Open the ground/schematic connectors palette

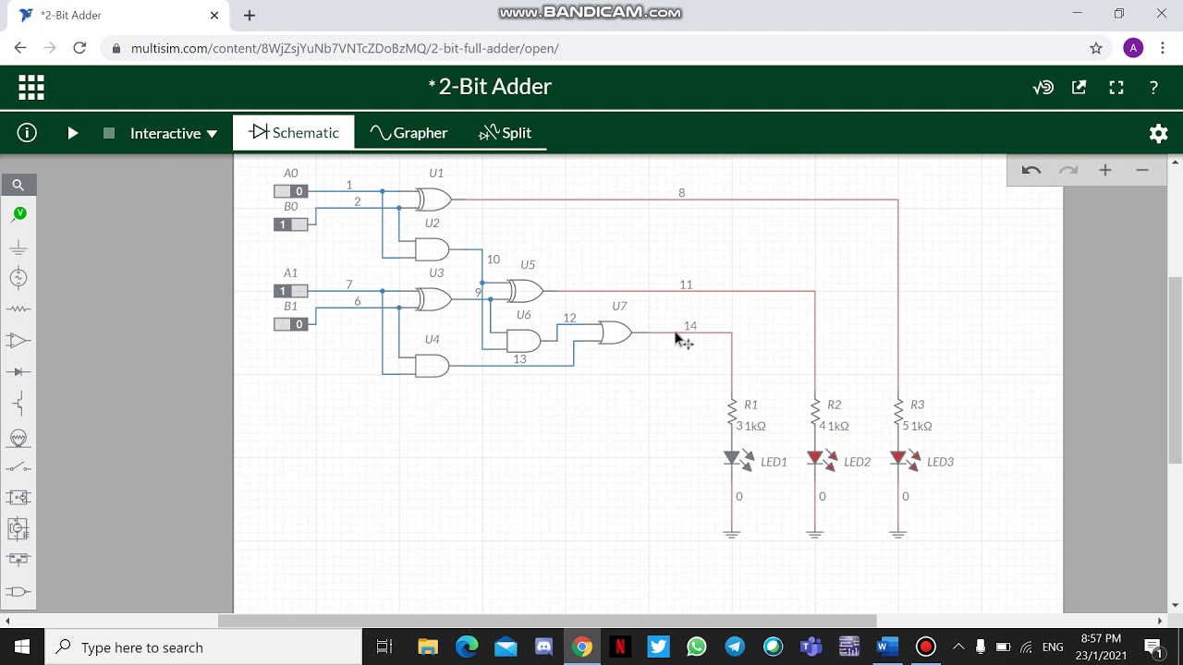click(x=18, y=248)
